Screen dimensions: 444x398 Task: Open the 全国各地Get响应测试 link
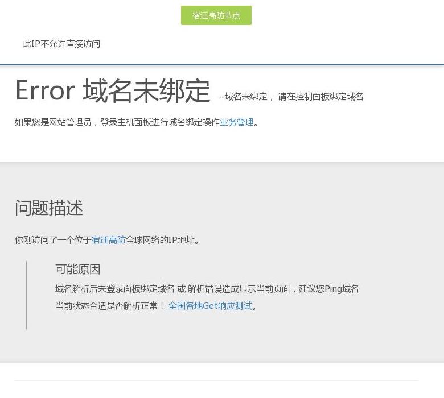pyautogui.click(x=210, y=306)
